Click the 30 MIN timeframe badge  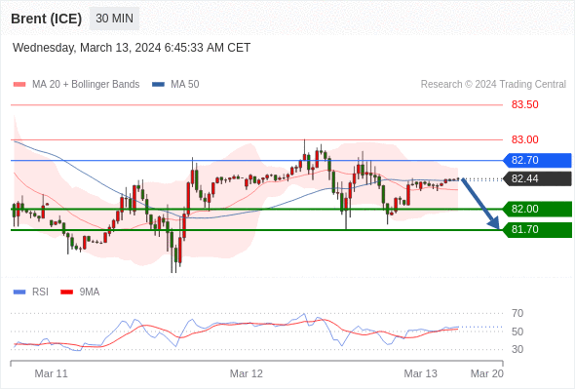point(114,19)
